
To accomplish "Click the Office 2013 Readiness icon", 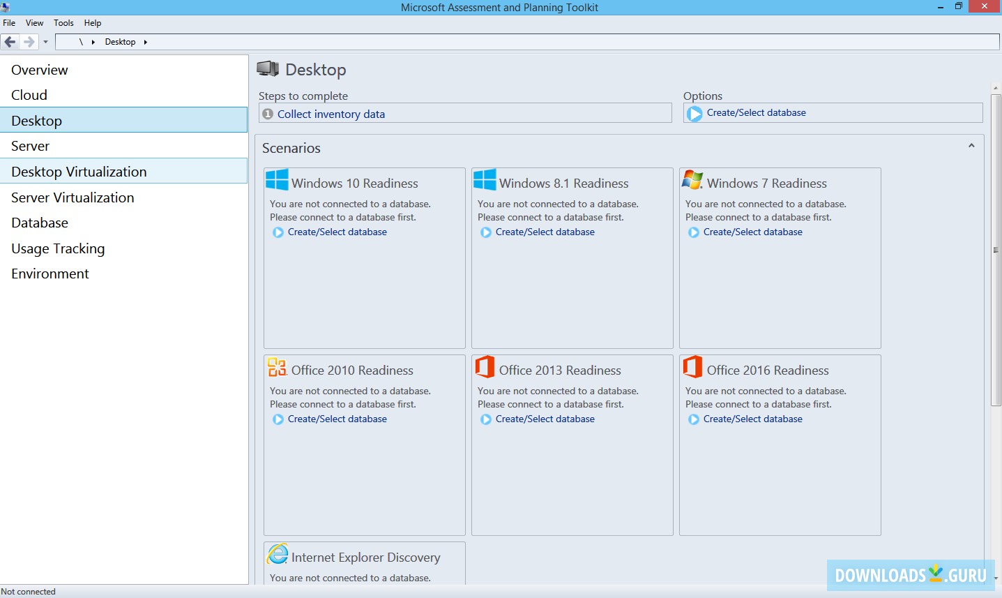I will click(485, 366).
